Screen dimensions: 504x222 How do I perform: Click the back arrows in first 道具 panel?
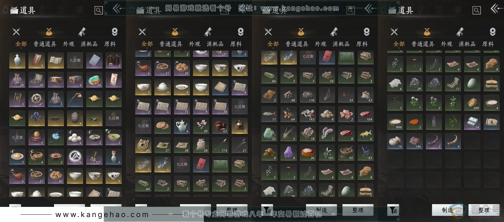pos(117,8)
